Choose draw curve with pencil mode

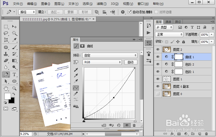pos(76,94)
